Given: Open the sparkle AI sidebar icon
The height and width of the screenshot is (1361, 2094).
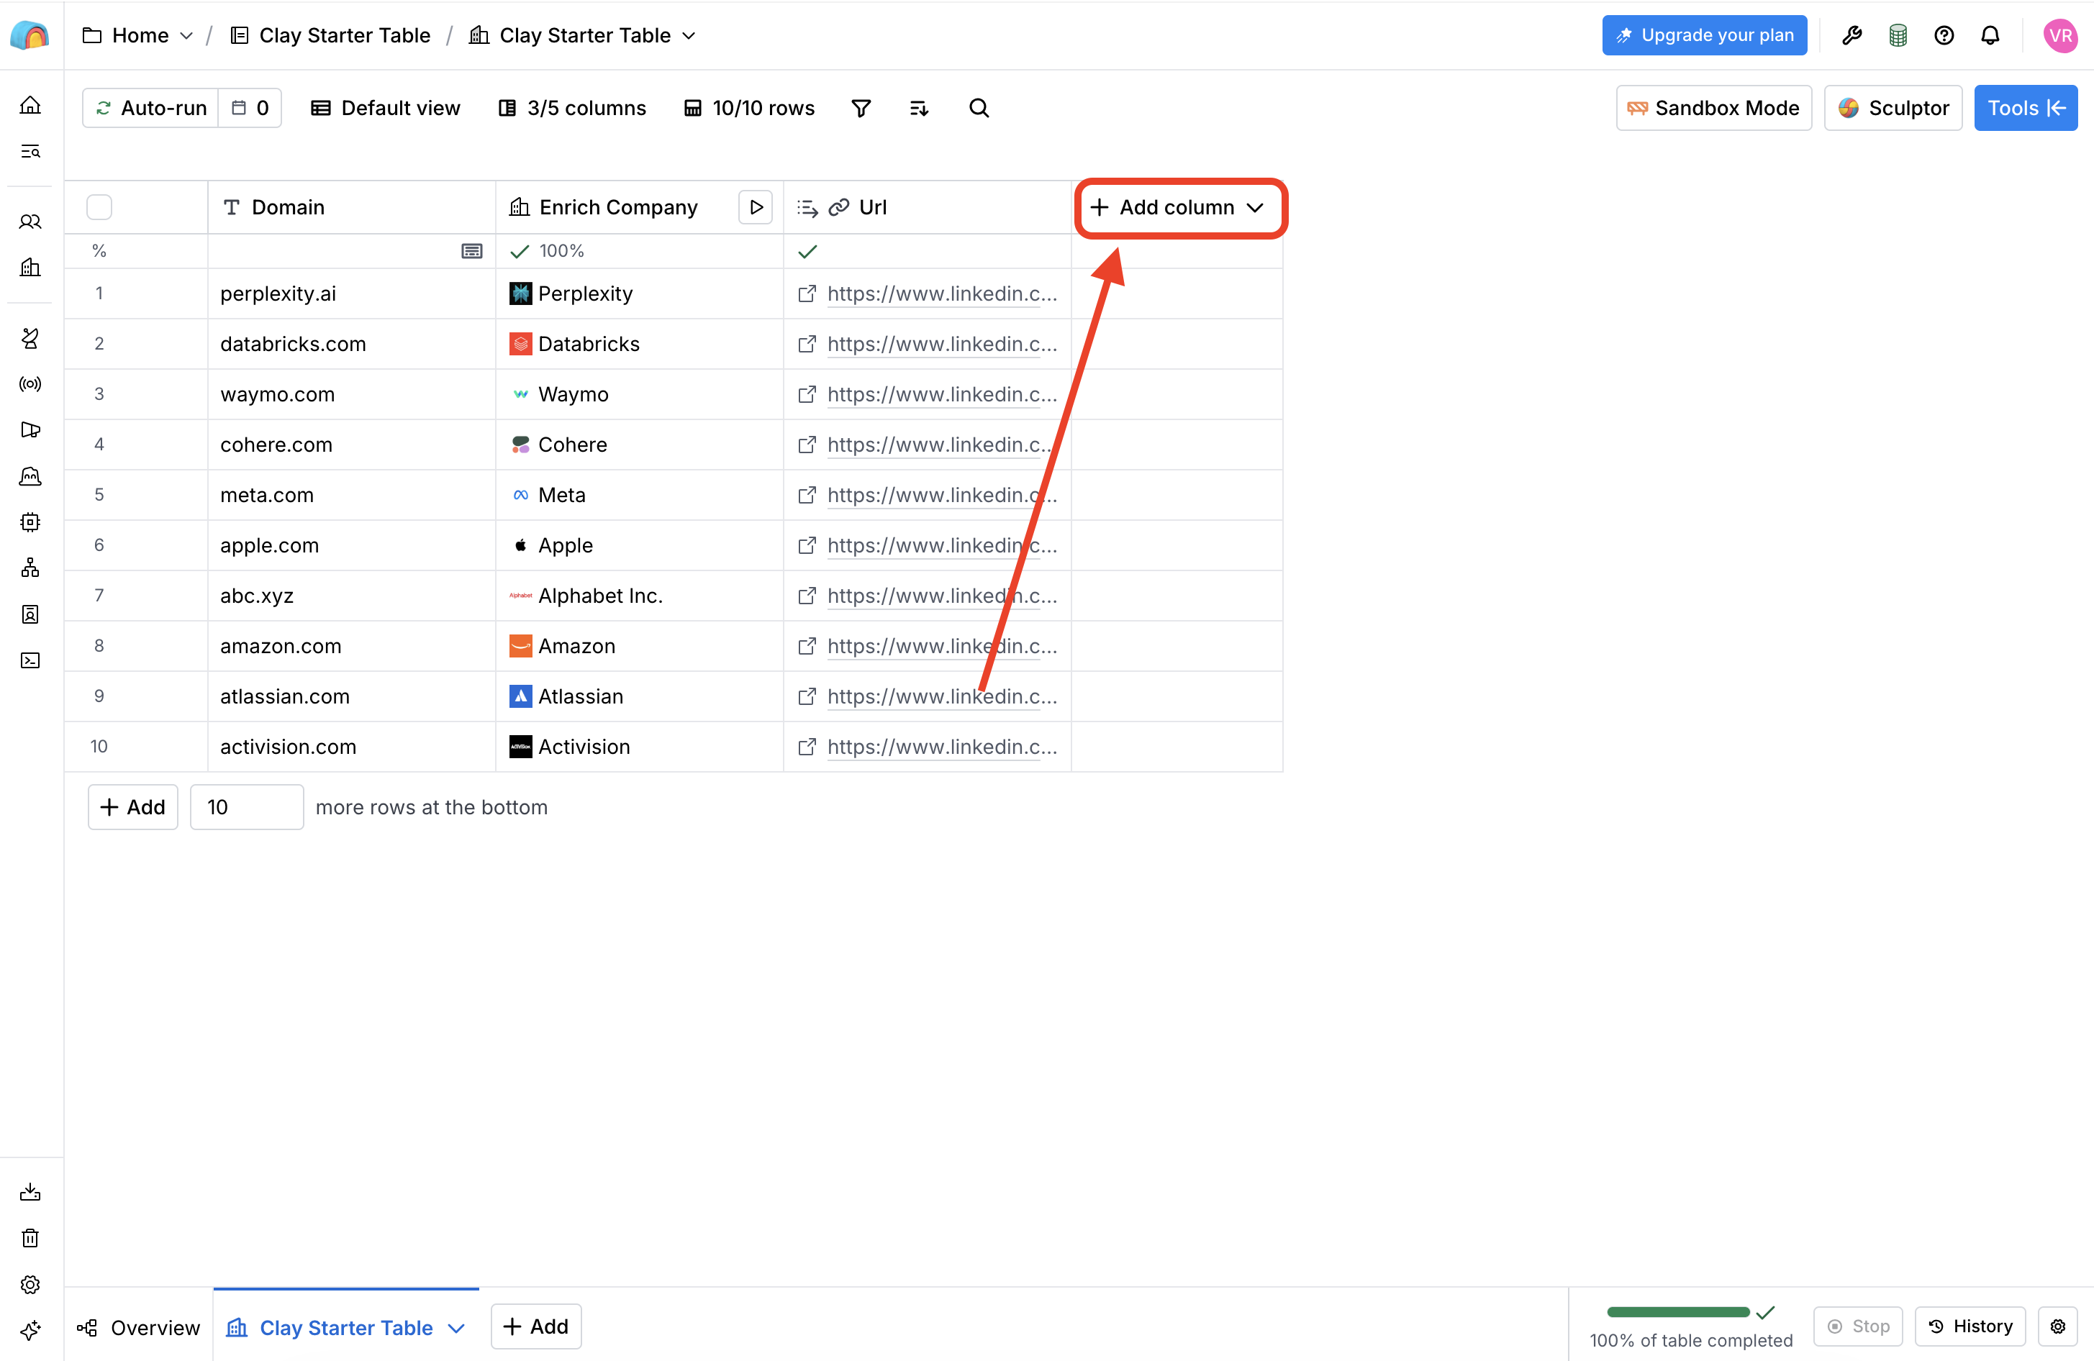Looking at the screenshot, I should coord(30,1330).
